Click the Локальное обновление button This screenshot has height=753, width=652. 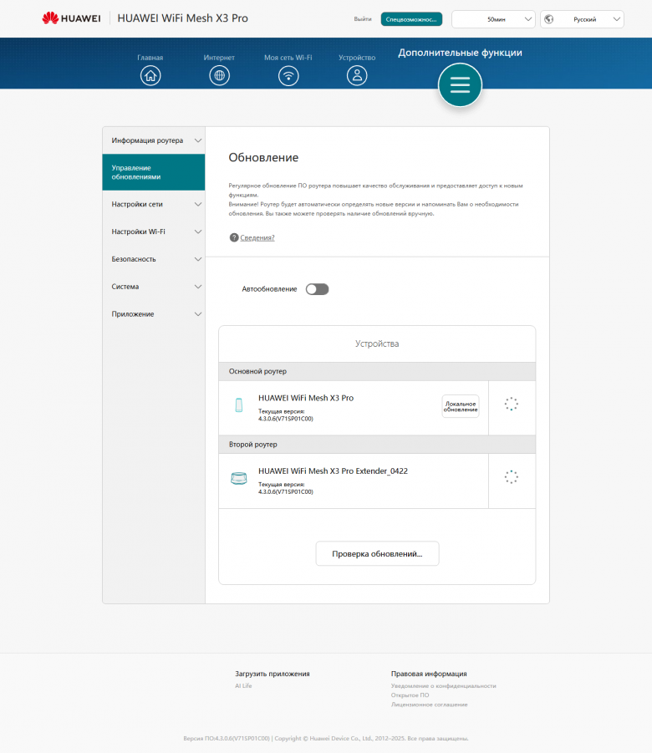pyautogui.click(x=461, y=406)
